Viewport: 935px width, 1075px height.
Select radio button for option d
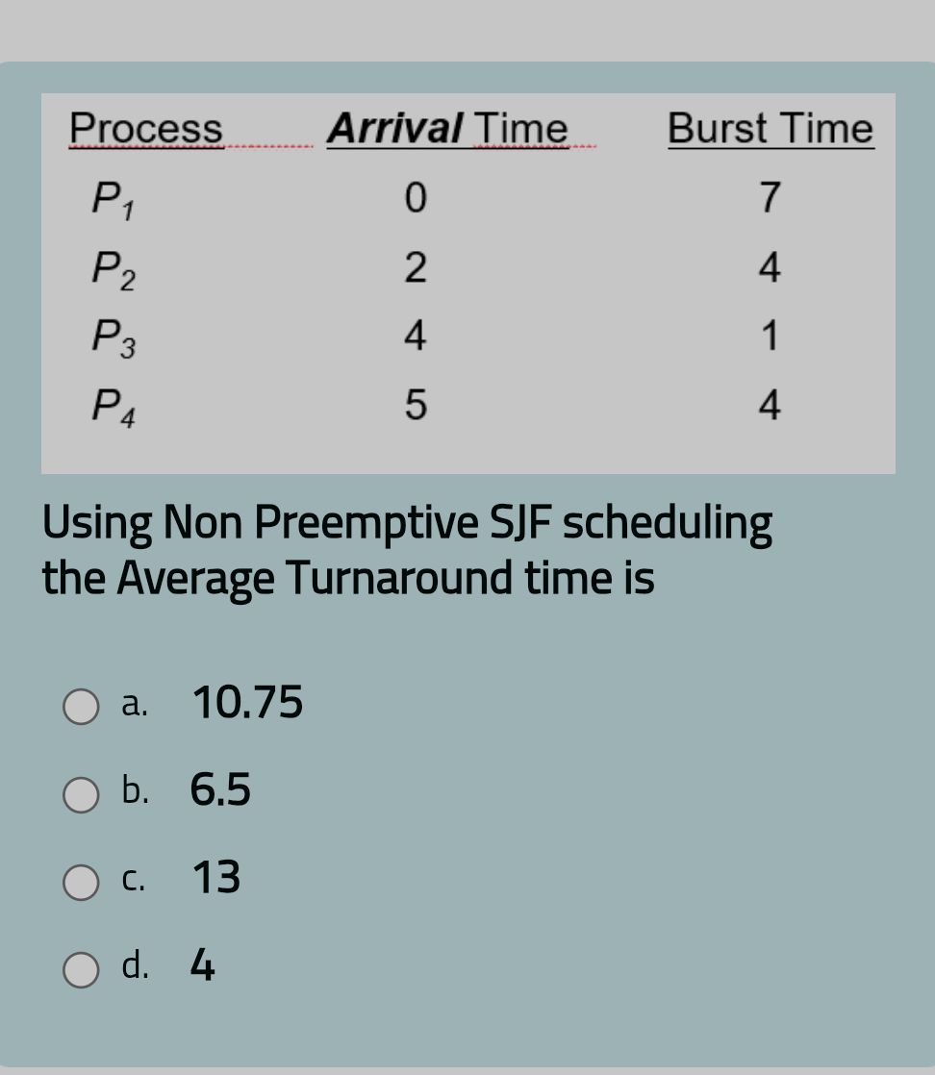(x=82, y=968)
